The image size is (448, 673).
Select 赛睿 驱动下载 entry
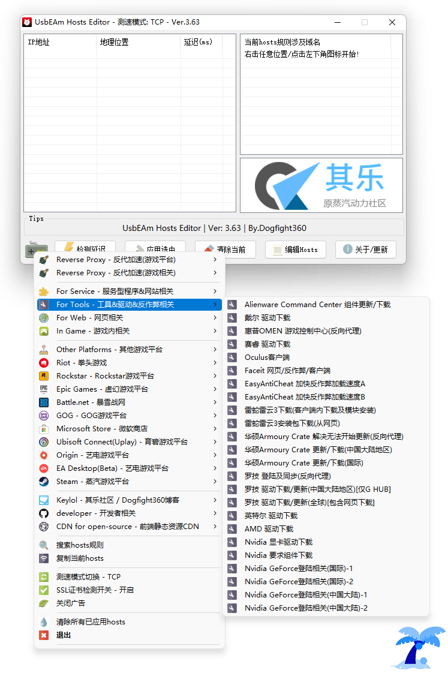(325, 344)
